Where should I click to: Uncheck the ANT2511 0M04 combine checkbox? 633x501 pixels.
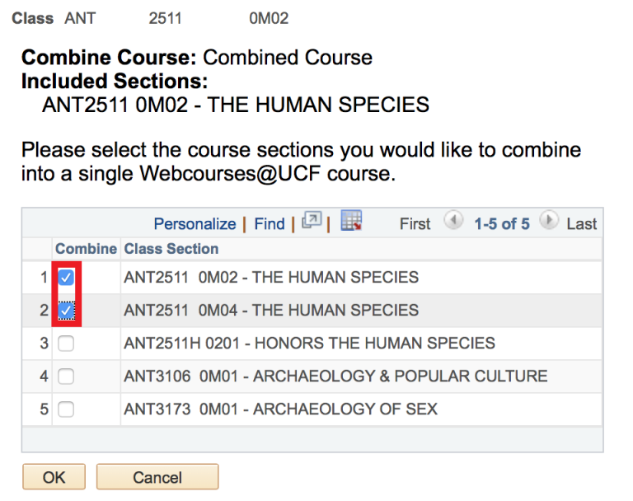[x=66, y=311]
